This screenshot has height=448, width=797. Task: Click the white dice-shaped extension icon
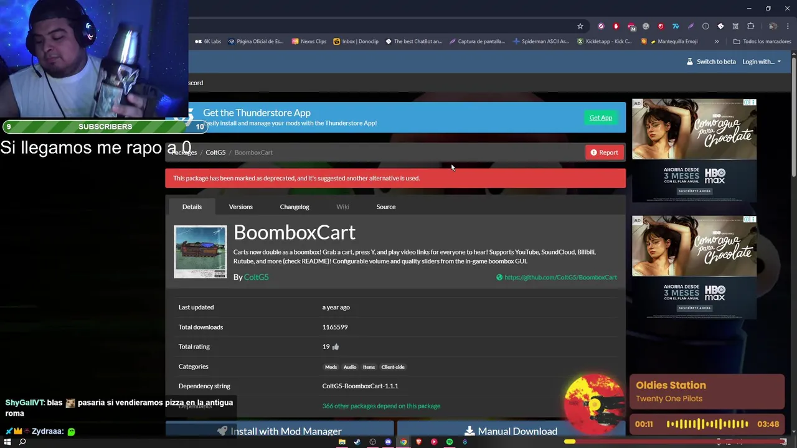click(720, 26)
